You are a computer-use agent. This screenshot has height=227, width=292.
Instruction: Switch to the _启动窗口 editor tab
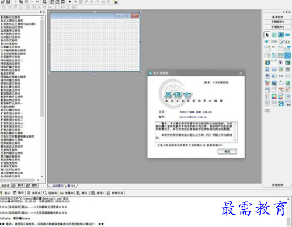click(58, 186)
